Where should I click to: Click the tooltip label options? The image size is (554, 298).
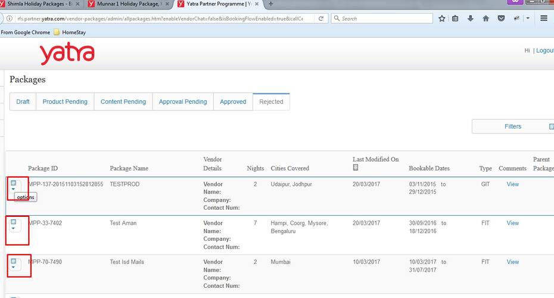click(x=26, y=197)
